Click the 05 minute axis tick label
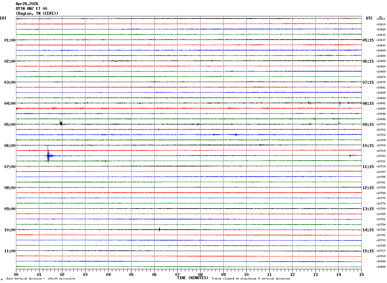 pos(131,274)
